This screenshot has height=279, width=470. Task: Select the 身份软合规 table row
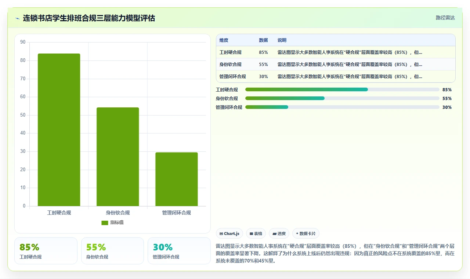point(336,65)
